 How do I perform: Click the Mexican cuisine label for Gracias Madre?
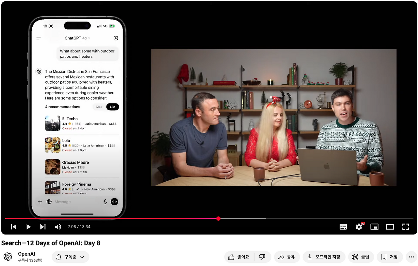pos(68,167)
